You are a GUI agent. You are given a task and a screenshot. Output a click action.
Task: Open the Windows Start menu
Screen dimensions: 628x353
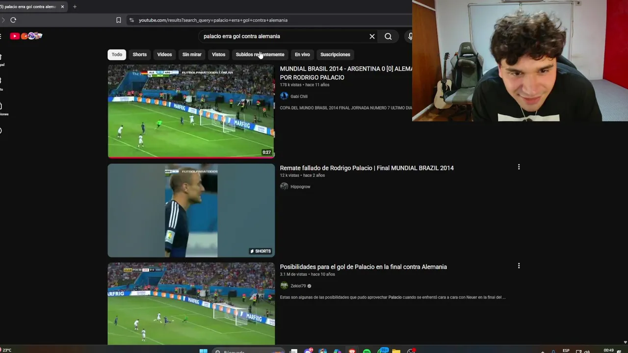pyautogui.click(x=204, y=351)
